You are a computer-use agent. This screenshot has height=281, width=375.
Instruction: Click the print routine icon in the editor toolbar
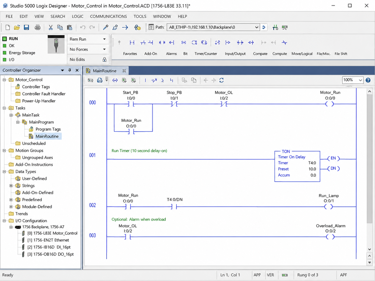[x=99, y=80]
